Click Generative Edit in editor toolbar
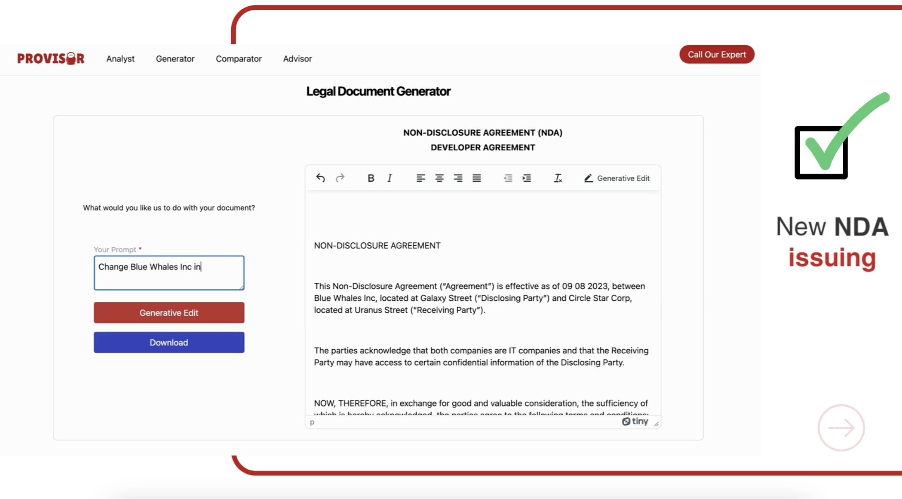This screenshot has height=499, width=902. point(617,178)
